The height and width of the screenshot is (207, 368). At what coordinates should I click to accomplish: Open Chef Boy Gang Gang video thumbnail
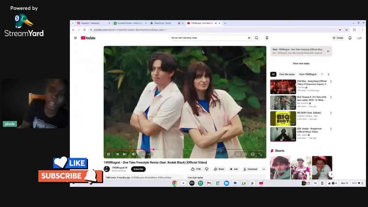pyautogui.click(x=283, y=87)
